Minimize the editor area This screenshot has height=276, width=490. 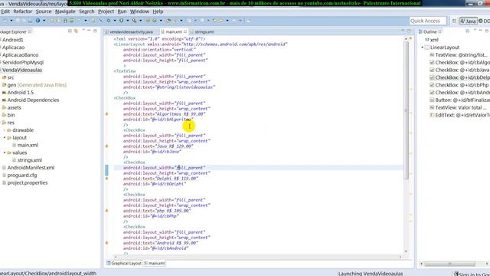(x=403, y=31)
